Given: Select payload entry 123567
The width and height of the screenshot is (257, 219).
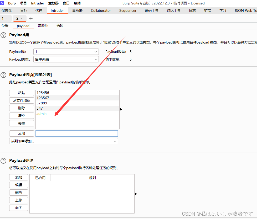Looking at the screenshot, I should click(x=77, y=98).
